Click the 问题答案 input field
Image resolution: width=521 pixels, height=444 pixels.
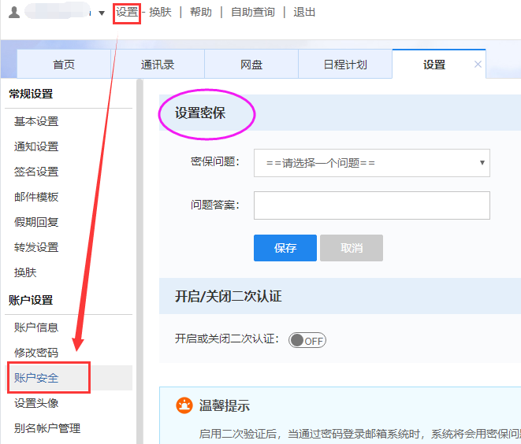point(371,205)
